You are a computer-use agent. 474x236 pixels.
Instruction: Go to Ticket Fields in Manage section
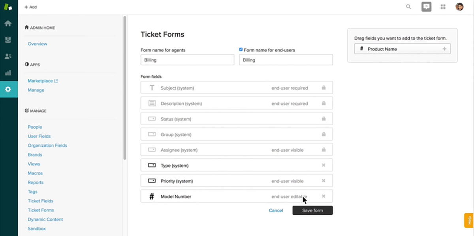coord(40,201)
